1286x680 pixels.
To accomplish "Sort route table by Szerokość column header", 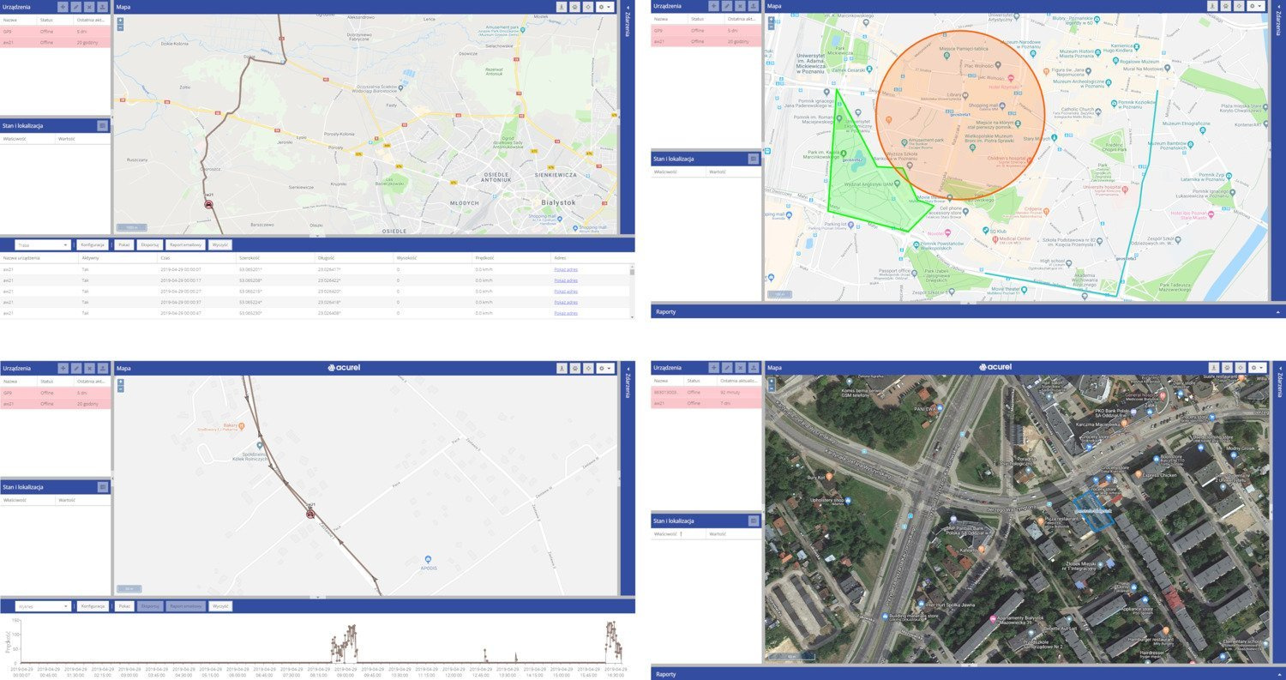I will [x=275, y=257].
